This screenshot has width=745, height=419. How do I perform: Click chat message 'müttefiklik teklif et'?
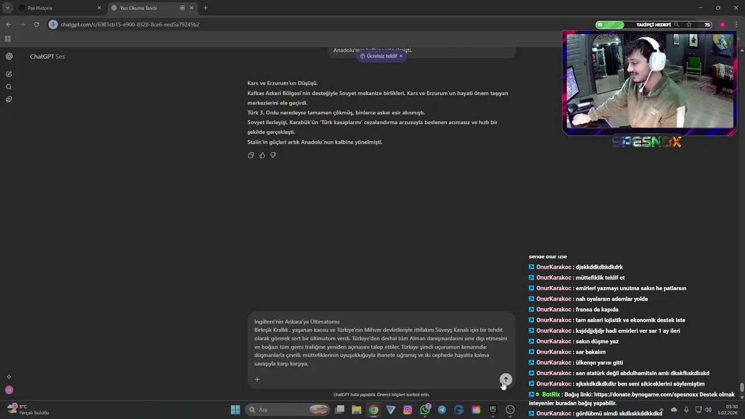point(600,278)
